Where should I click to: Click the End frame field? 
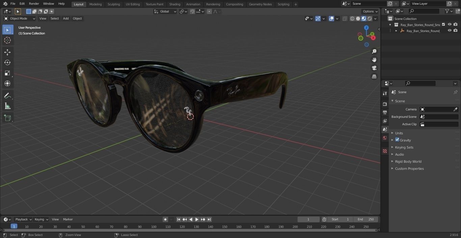point(366,219)
